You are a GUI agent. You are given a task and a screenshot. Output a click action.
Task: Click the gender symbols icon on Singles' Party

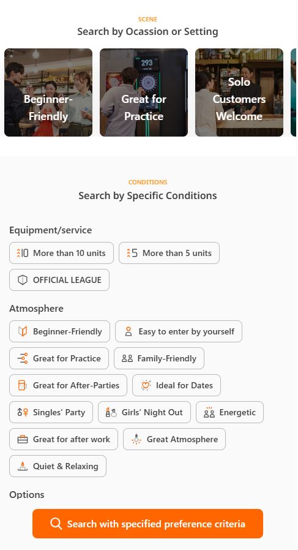coord(23,412)
